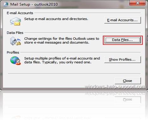Click the 'Profiles' section heading
The width and height of the screenshot is (148, 120).
(13, 52)
